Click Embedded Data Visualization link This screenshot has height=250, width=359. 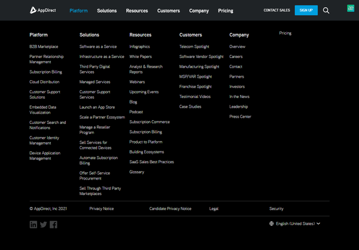coord(43,109)
